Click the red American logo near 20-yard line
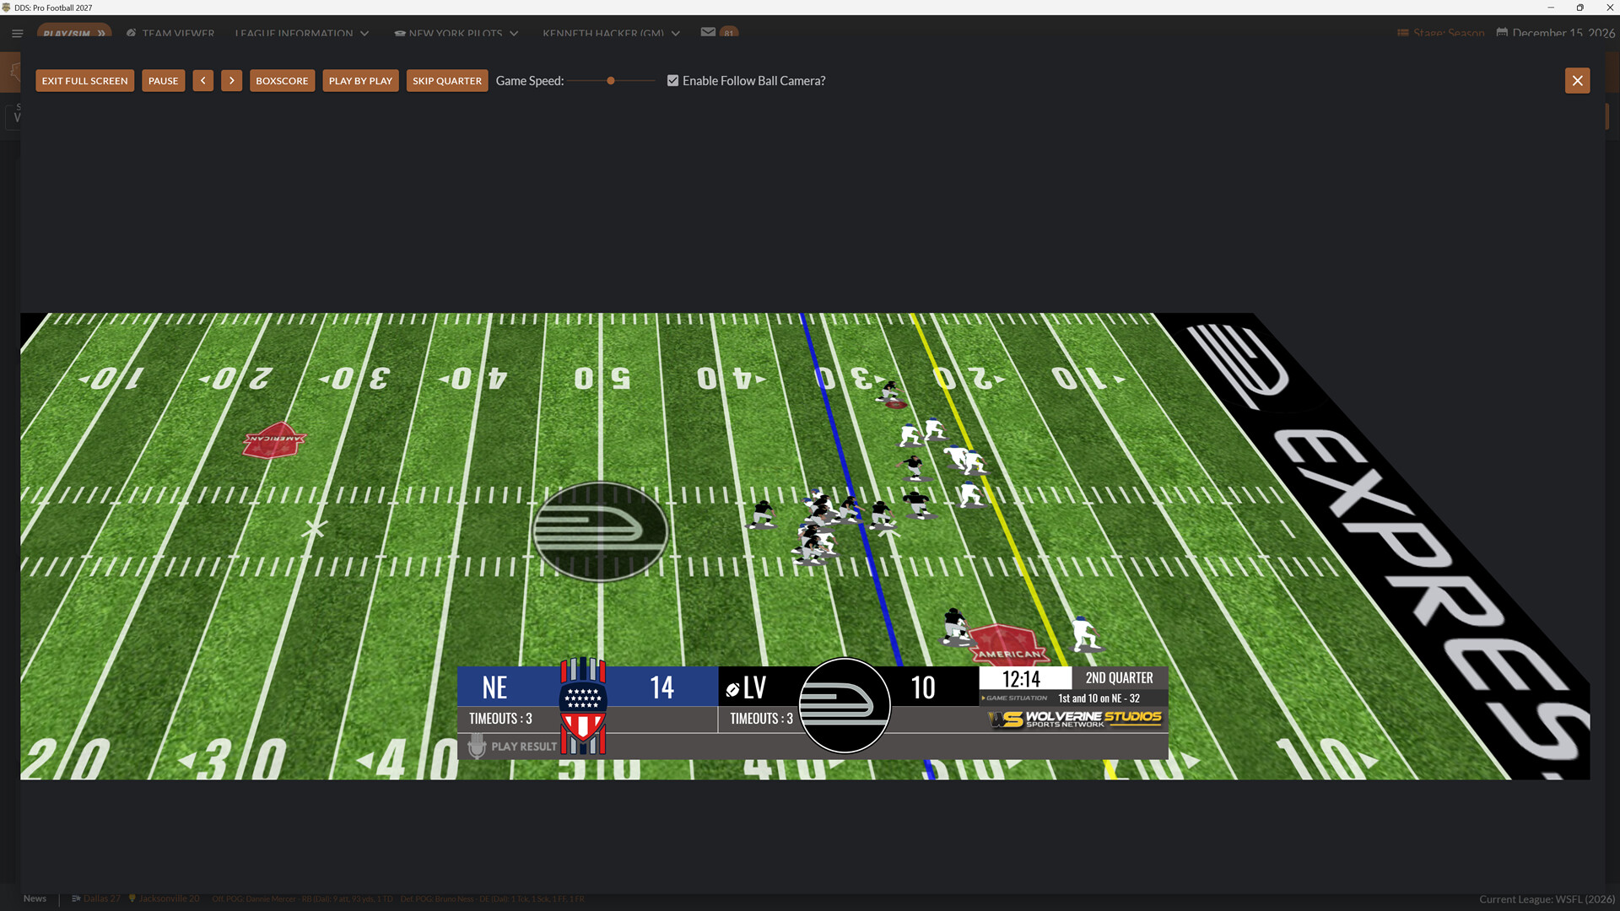The image size is (1620, 911). (x=274, y=440)
